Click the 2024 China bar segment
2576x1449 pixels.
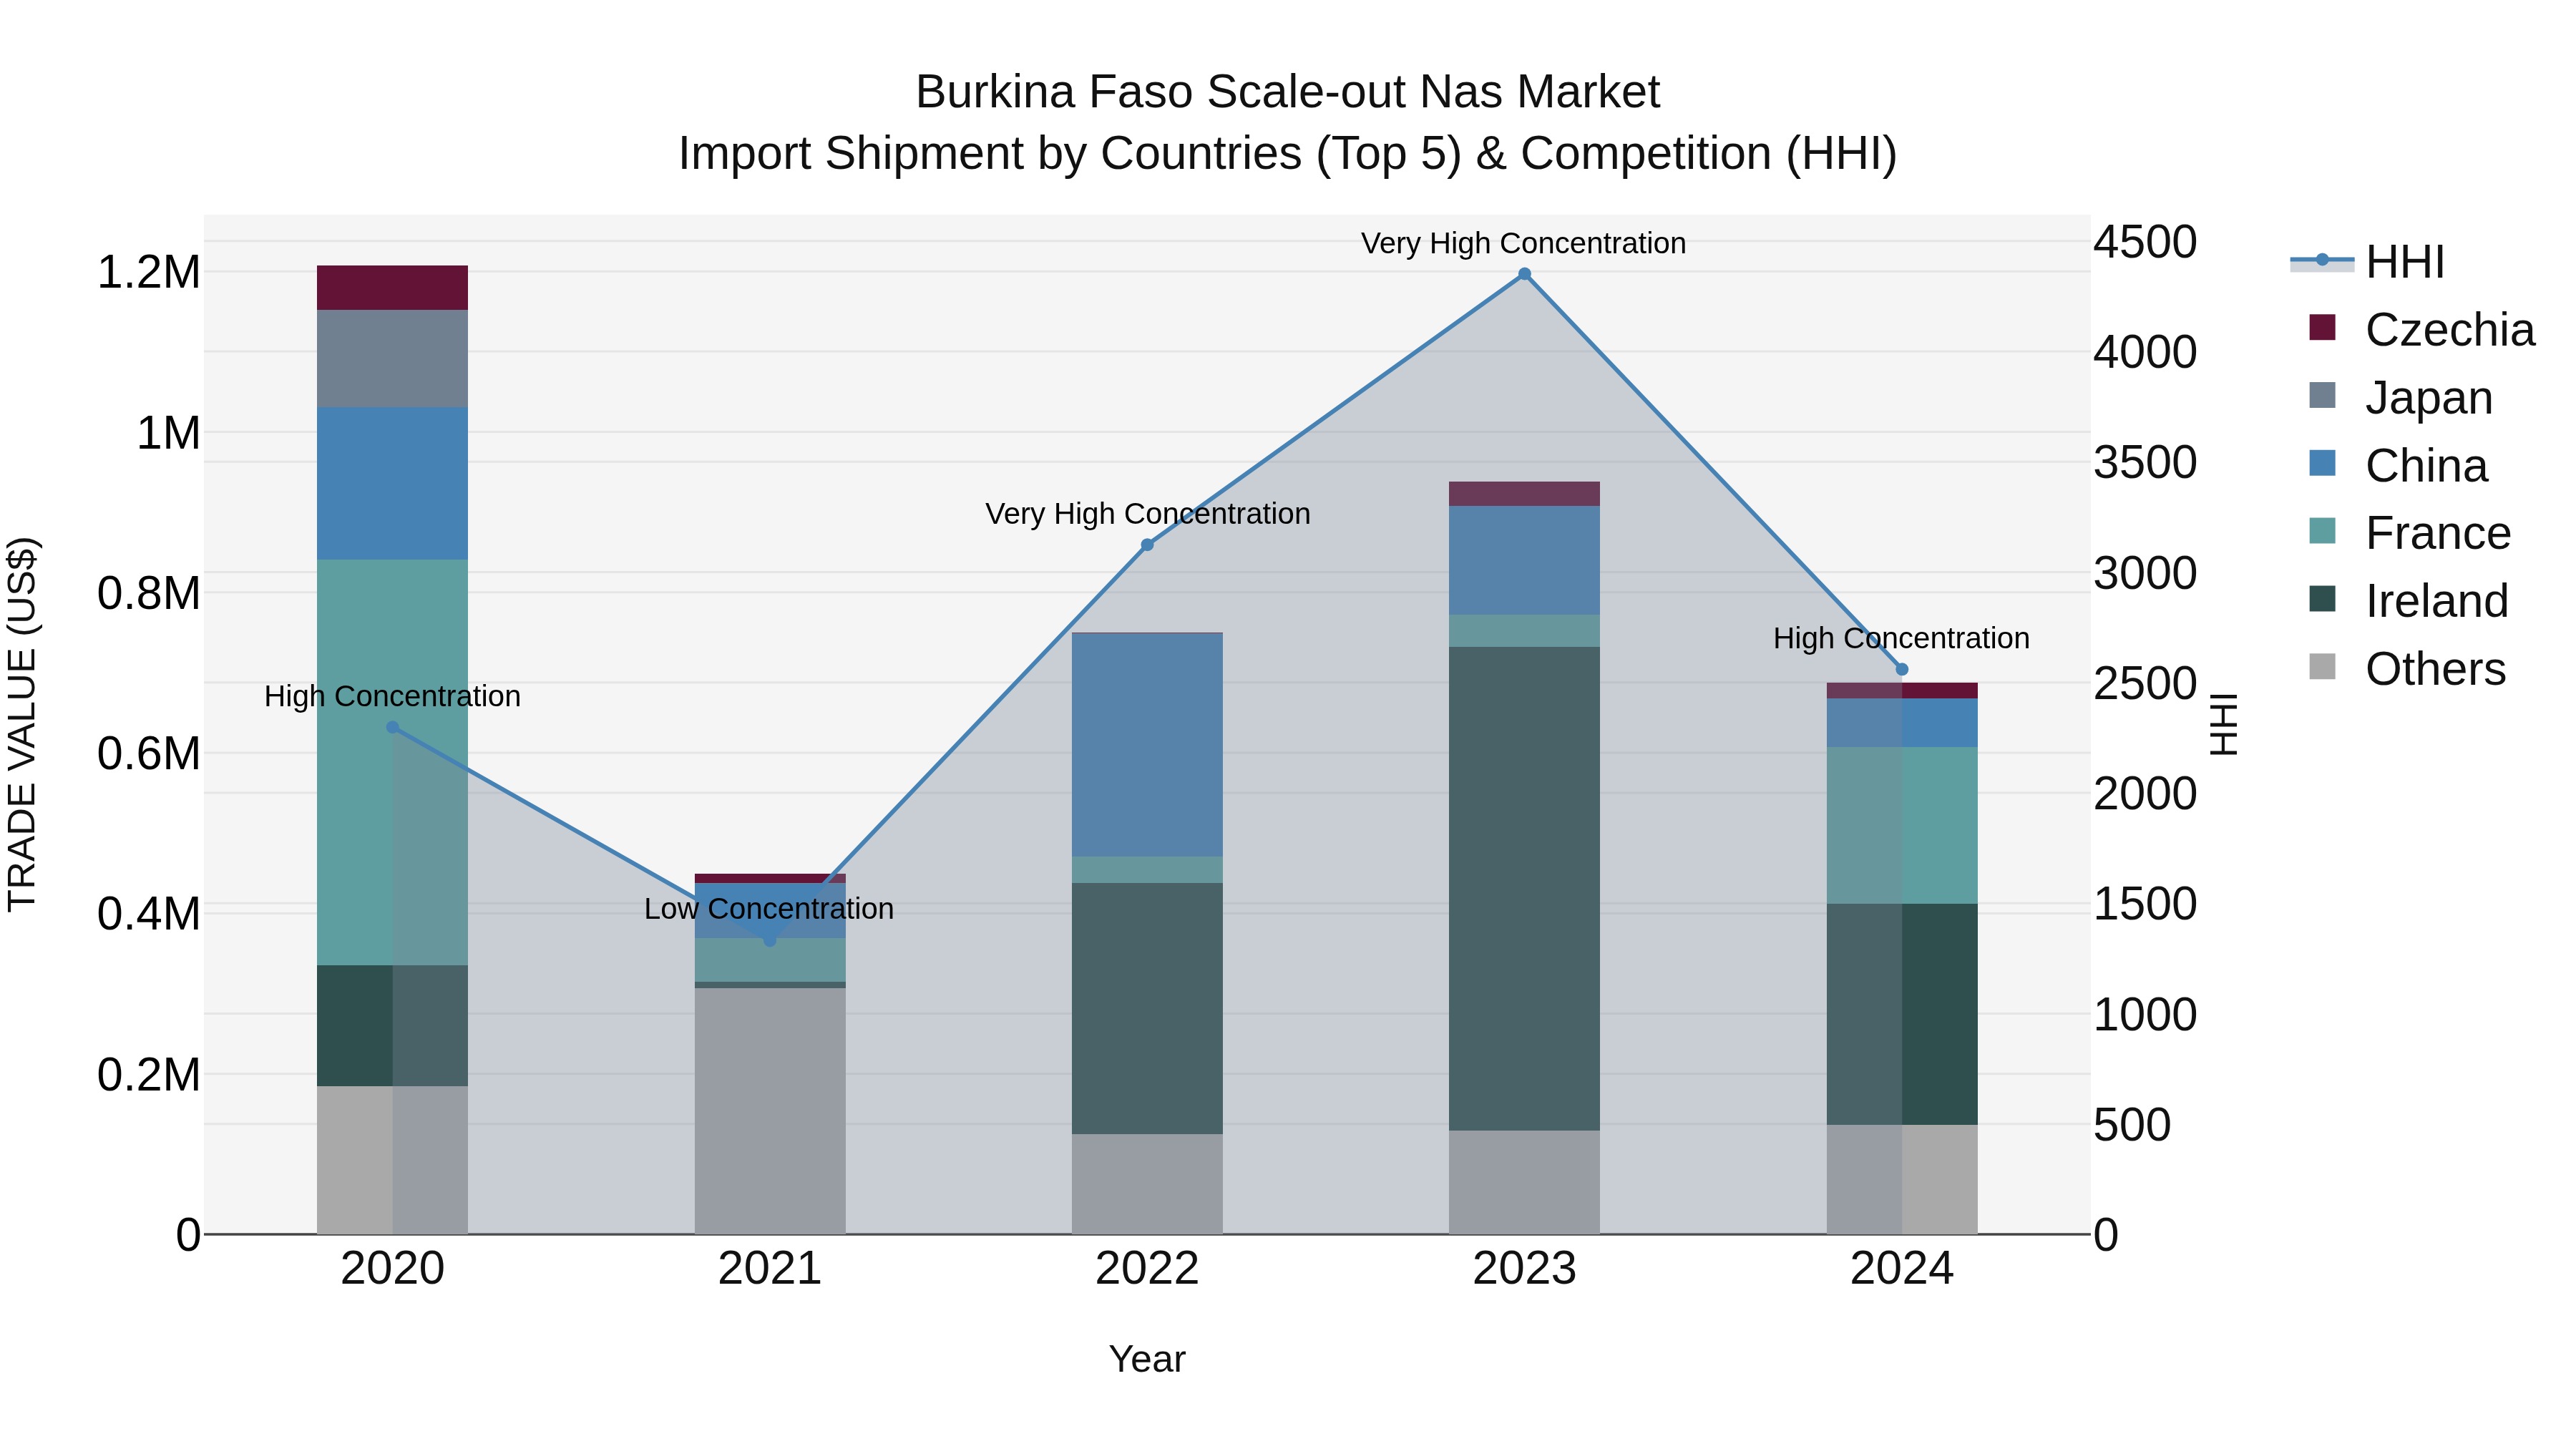(x=1902, y=723)
